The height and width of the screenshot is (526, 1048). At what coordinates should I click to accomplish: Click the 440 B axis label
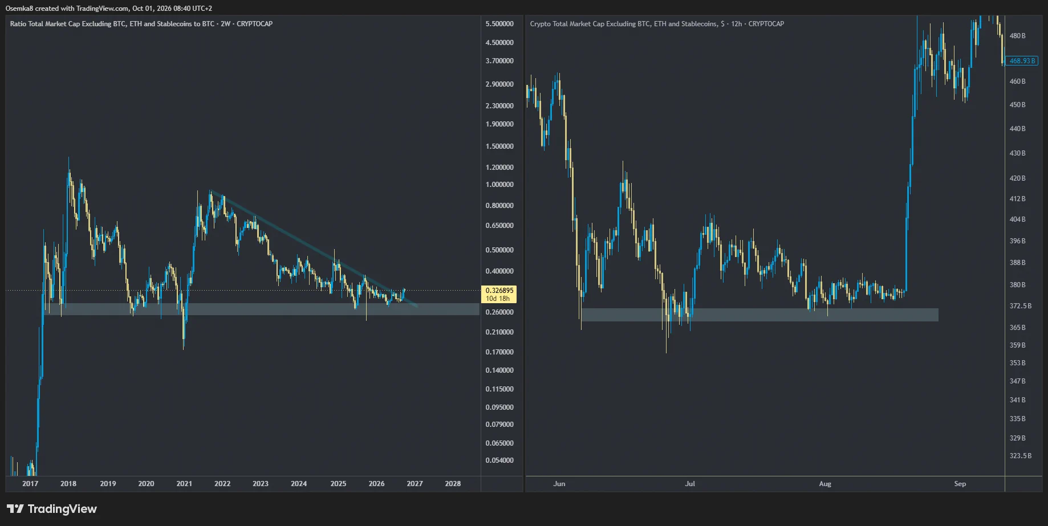(1018, 129)
